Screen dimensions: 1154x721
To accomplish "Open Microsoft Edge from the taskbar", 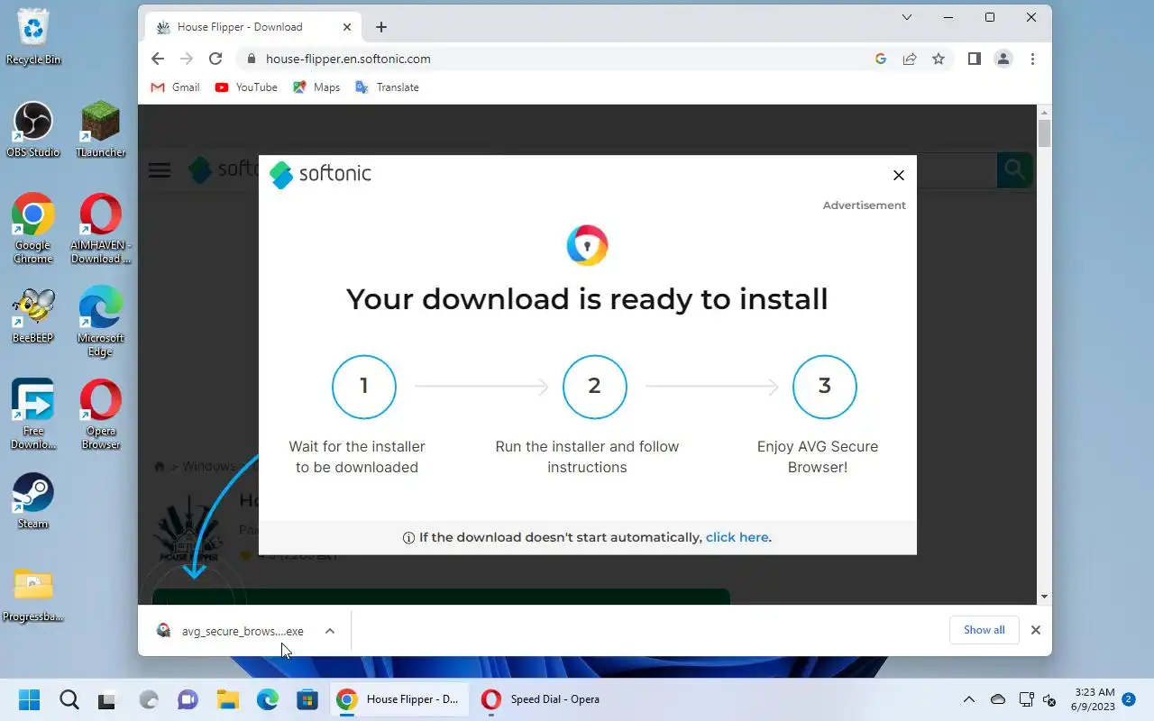I will point(268,699).
